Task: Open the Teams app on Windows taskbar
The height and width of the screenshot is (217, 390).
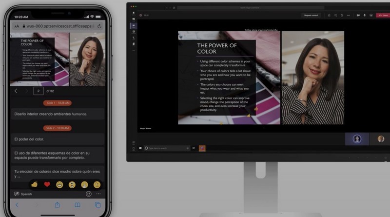Action: coord(202,148)
